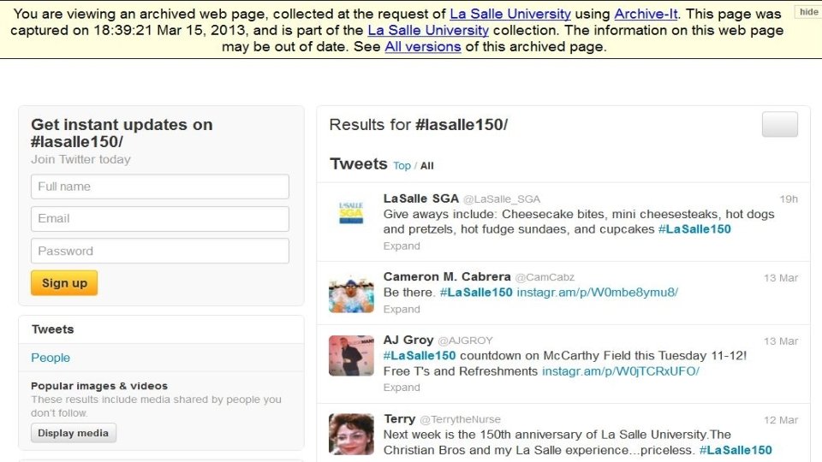The image size is (822, 462).
Task: Open LaSalle SGA name link
Action: pos(421,198)
